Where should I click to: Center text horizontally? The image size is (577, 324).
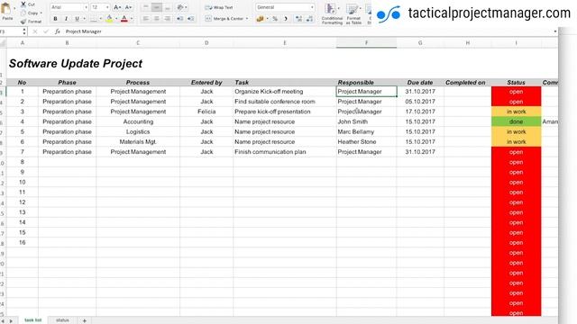point(156,18)
